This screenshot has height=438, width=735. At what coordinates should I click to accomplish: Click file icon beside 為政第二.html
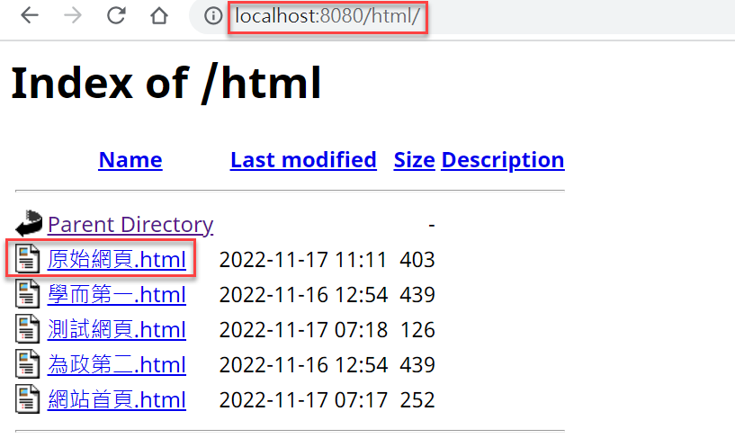27,364
